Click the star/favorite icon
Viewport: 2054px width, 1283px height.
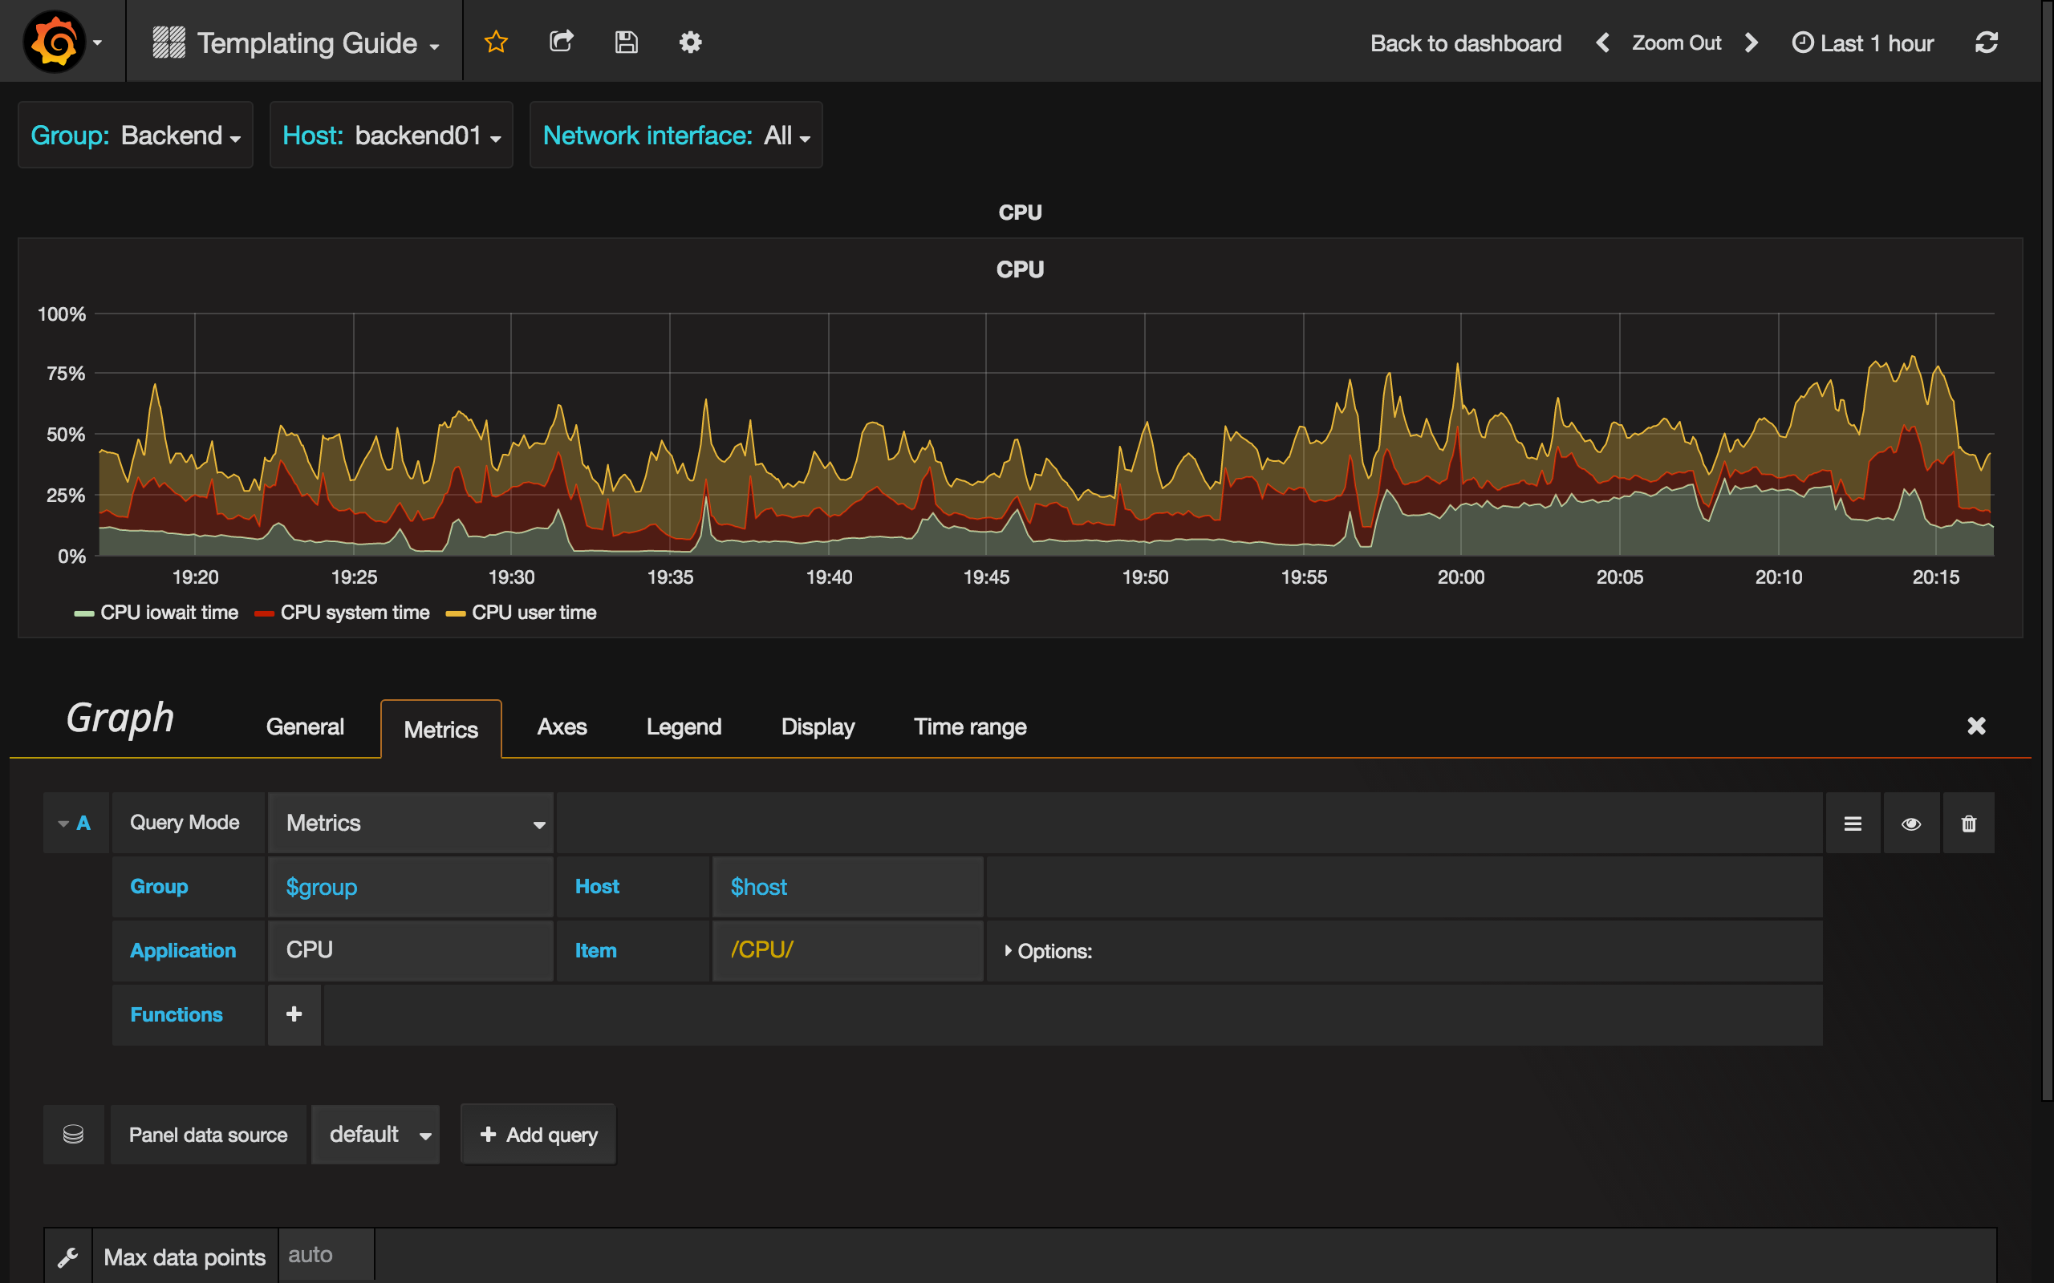click(495, 42)
